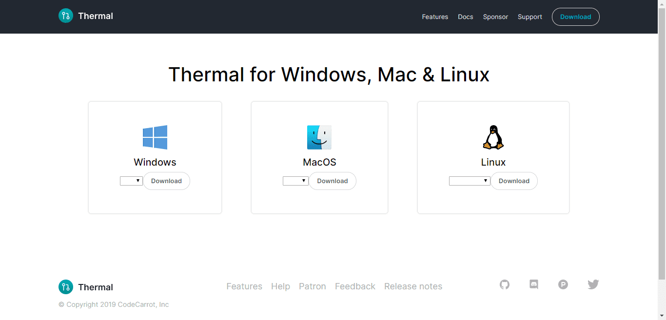Image resolution: width=666 pixels, height=320 pixels.
Task: Click Download button under Windows
Action: pos(166,181)
